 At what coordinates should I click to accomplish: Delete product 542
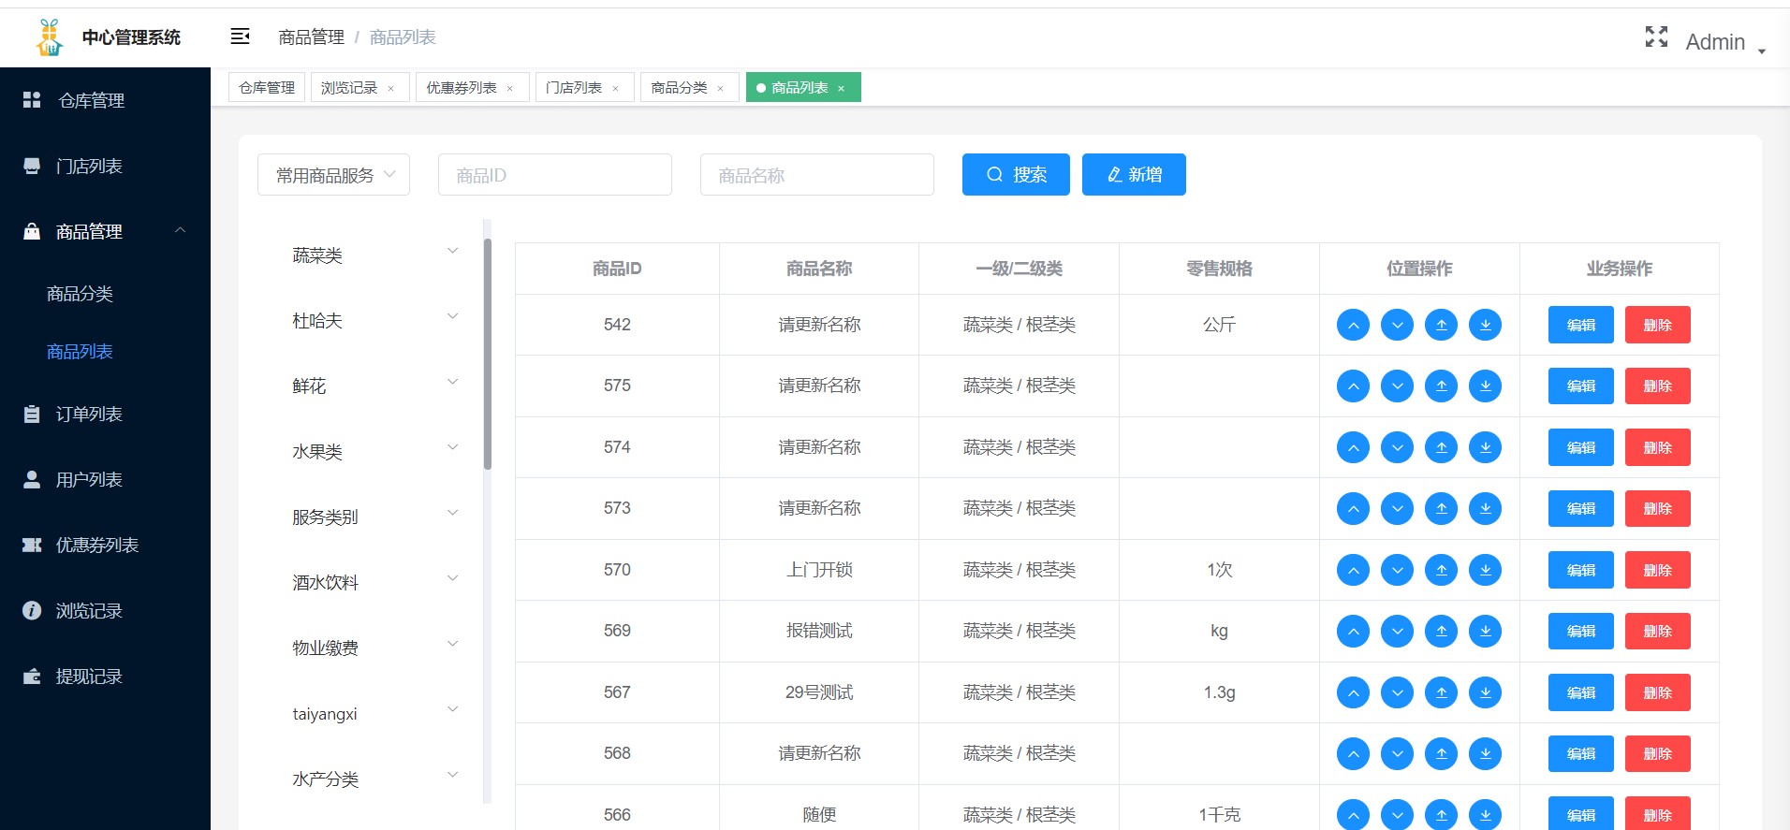coord(1657,325)
